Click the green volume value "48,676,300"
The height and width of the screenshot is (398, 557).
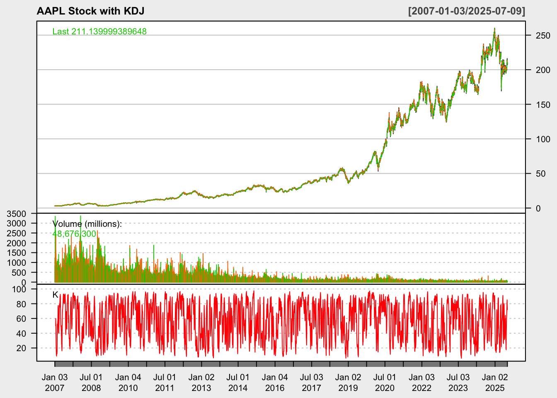tap(74, 234)
